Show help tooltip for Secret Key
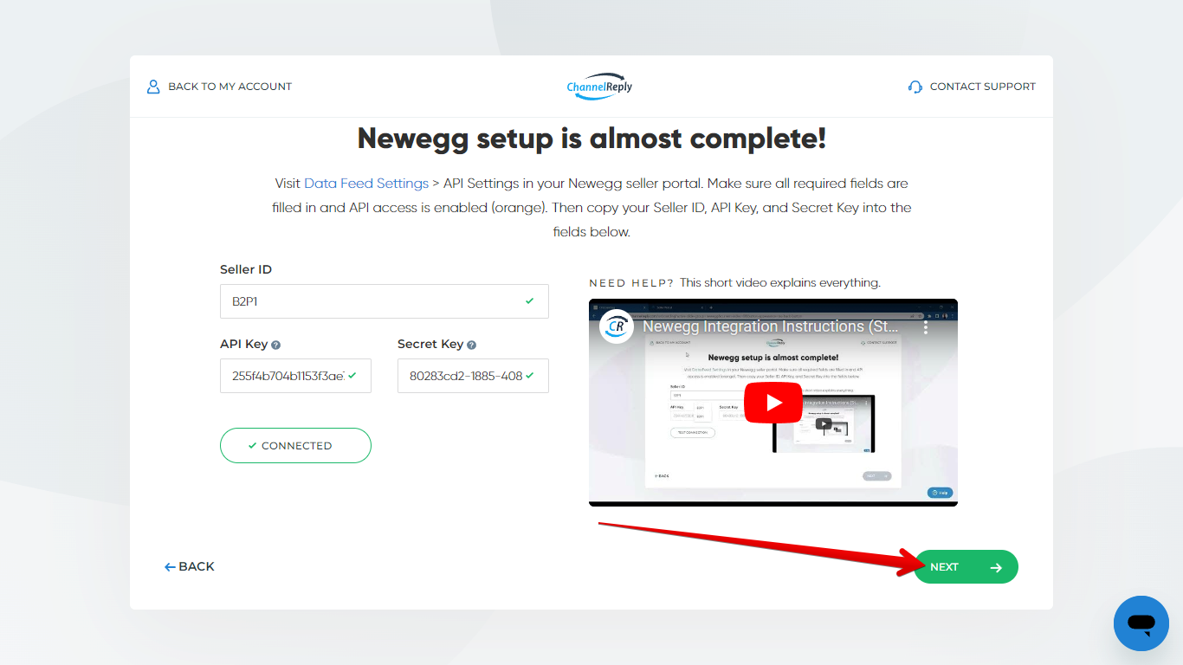The width and height of the screenshot is (1183, 665). [x=472, y=345]
